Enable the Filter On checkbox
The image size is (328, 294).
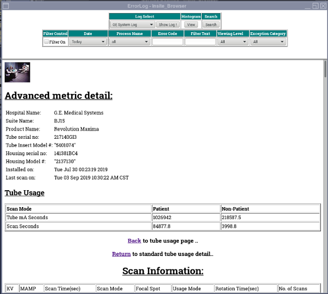point(46,42)
